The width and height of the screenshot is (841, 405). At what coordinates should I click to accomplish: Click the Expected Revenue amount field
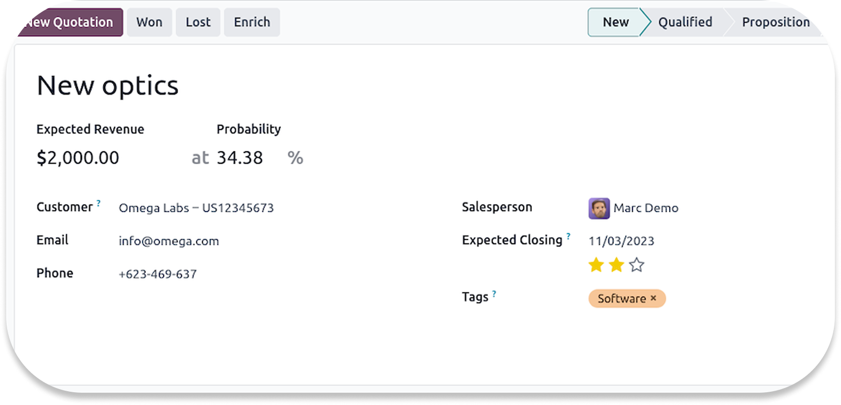pos(78,157)
